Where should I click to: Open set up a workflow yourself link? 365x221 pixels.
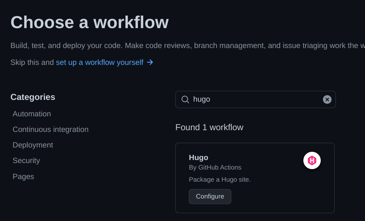(x=100, y=62)
